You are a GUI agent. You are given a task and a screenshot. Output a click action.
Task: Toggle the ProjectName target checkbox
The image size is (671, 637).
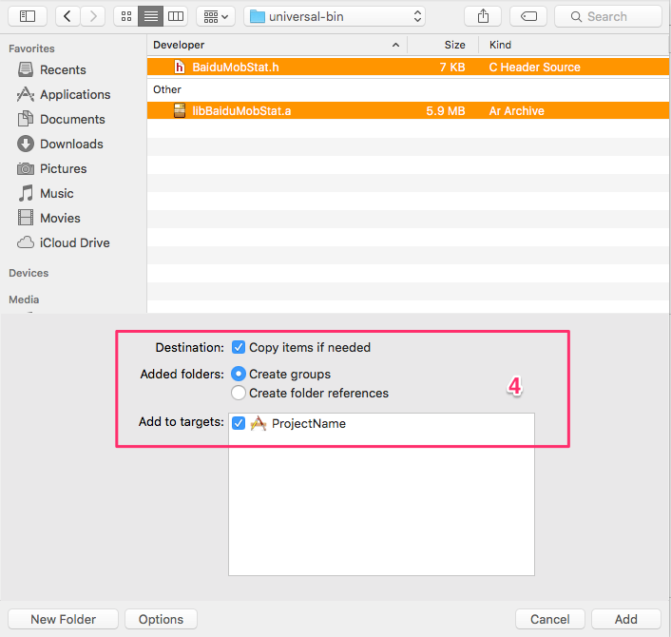click(239, 423)
